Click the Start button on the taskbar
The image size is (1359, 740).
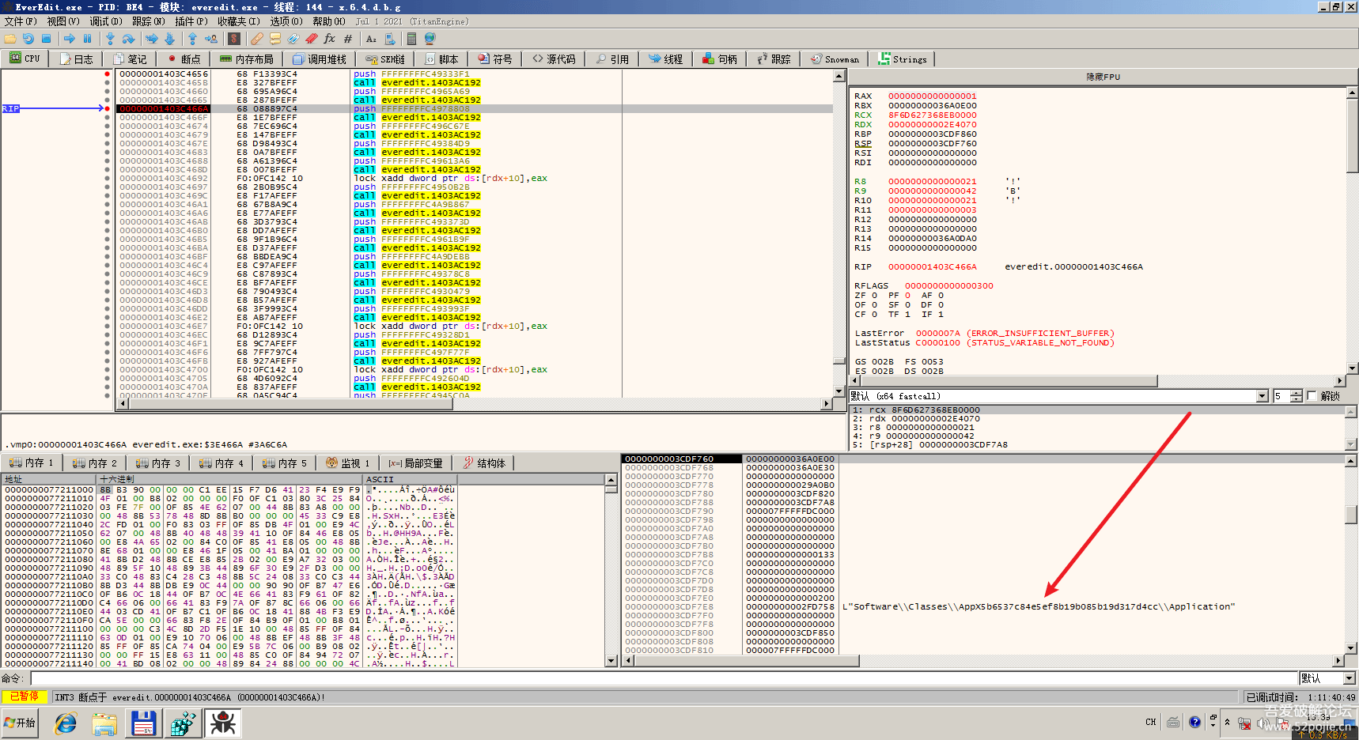[20, 723]
